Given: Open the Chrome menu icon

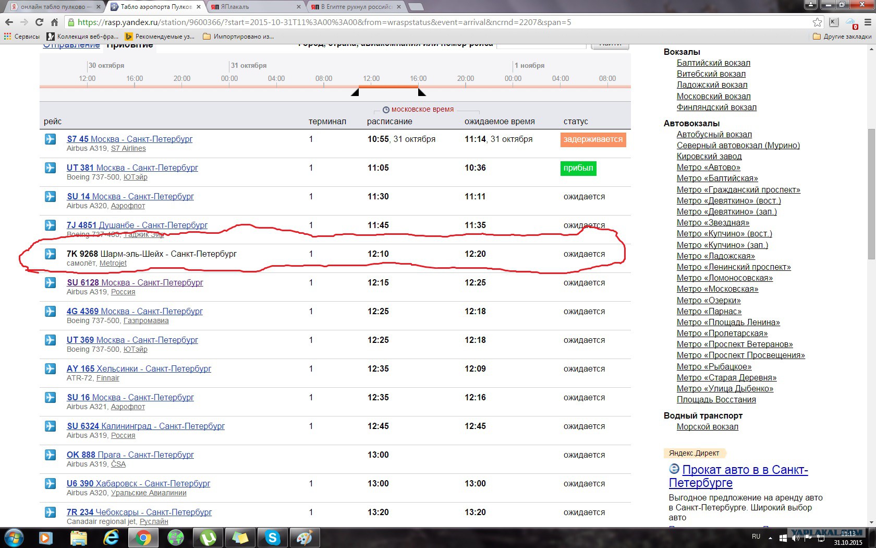Looking at the screenshot, I should [x=868, y=22].
